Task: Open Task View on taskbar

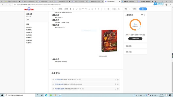Action: (42, 95)
